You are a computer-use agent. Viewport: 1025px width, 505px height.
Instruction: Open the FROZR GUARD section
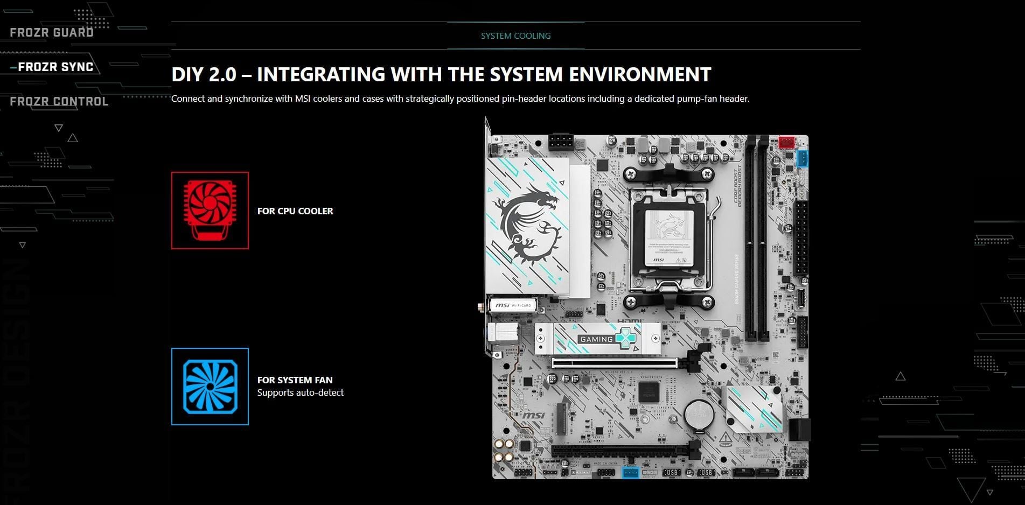(x=52, y=32)
